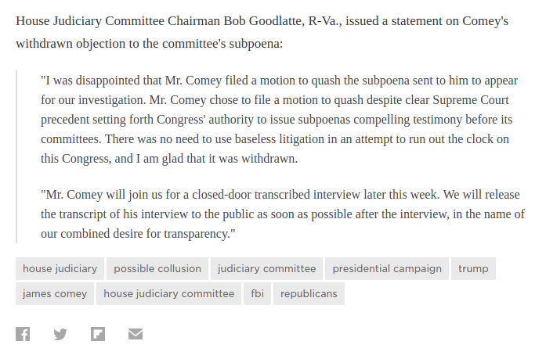Click the 'republicans' tag
Image resolution: width=546 pixels, height=359 pixels.
(309, 293)
